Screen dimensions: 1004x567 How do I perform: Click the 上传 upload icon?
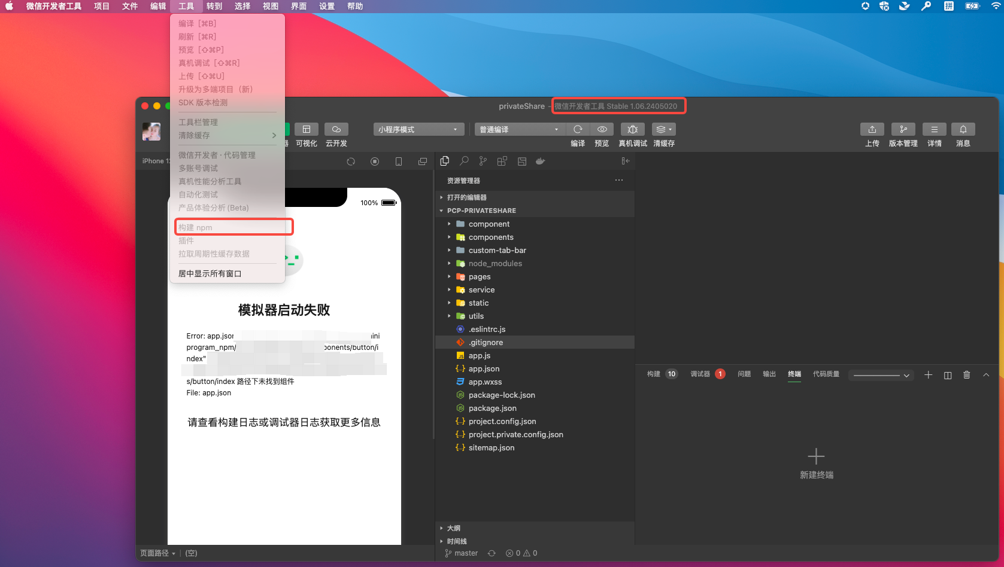pos(872,129)
